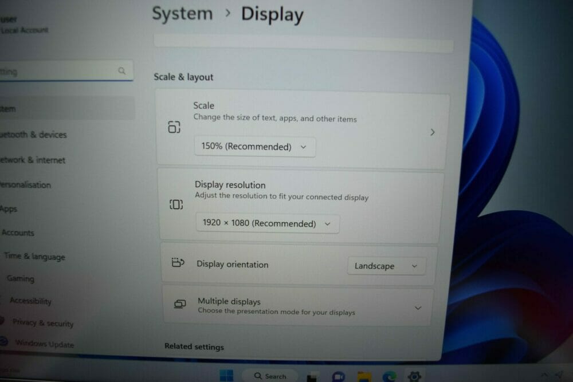Open the Landscape orientation dropdown
The image size is (573, 382).
[x=386, y=266]
